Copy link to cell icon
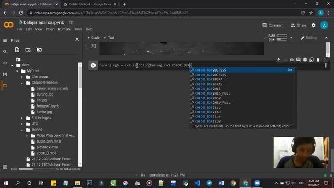The height and width of the screenshot is (188, 334). (292, 60)
